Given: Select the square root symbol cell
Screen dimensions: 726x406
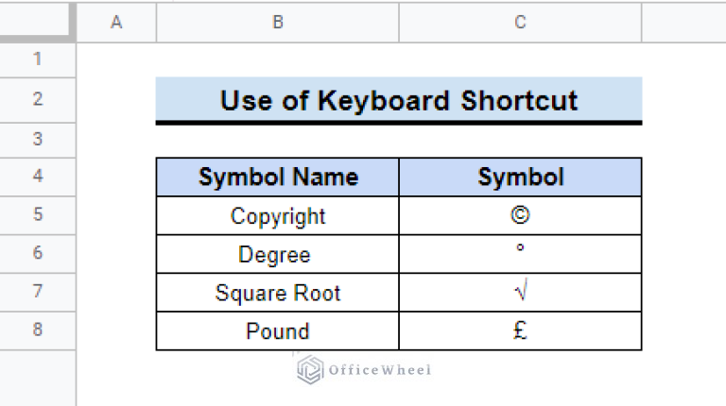Looking at the screenshot, I should [520, 293].
